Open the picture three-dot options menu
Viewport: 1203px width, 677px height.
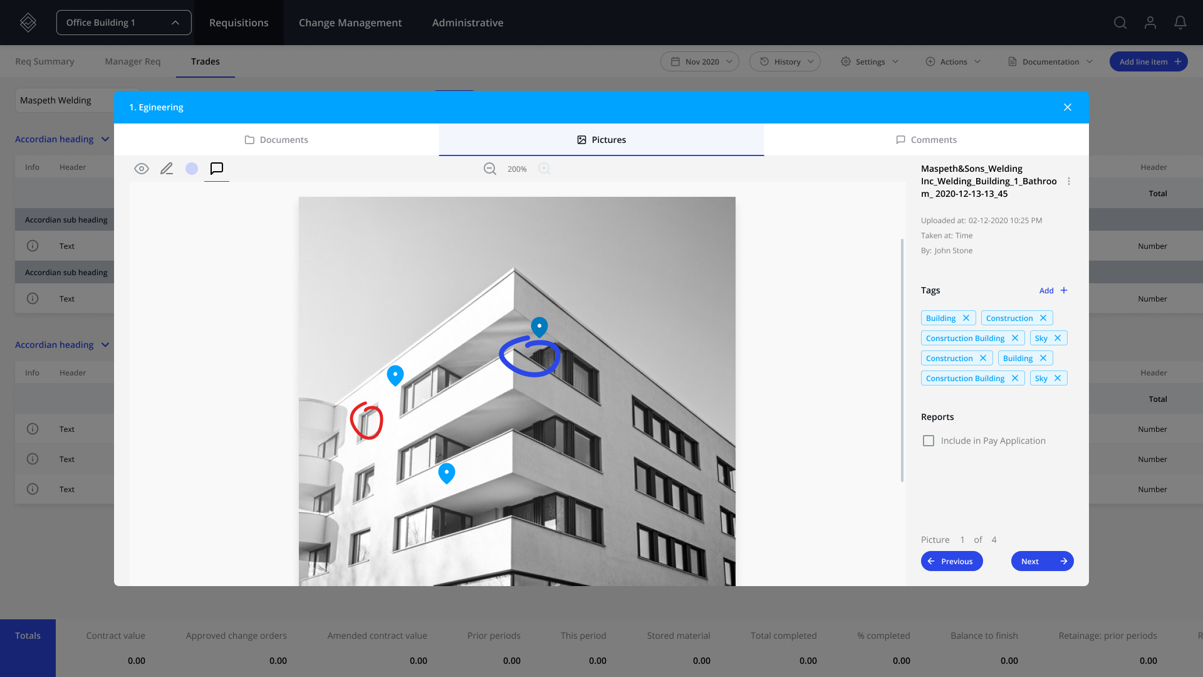click(x=1069, y=181)
